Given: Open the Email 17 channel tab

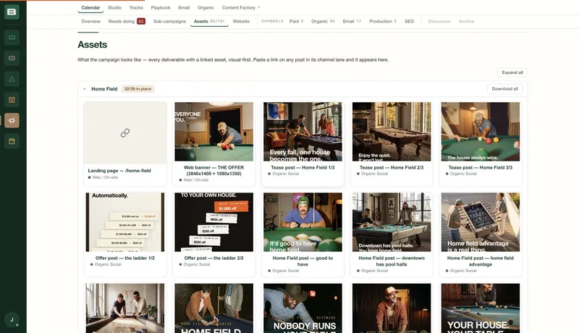Looking at the screenshot, I should pos(352,22).
